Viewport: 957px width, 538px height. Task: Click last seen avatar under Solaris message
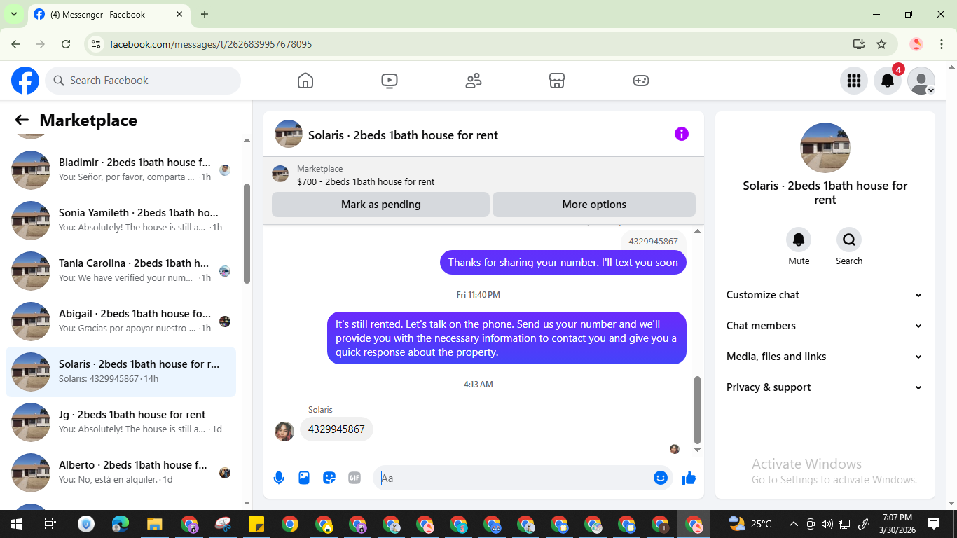(675, 449)
